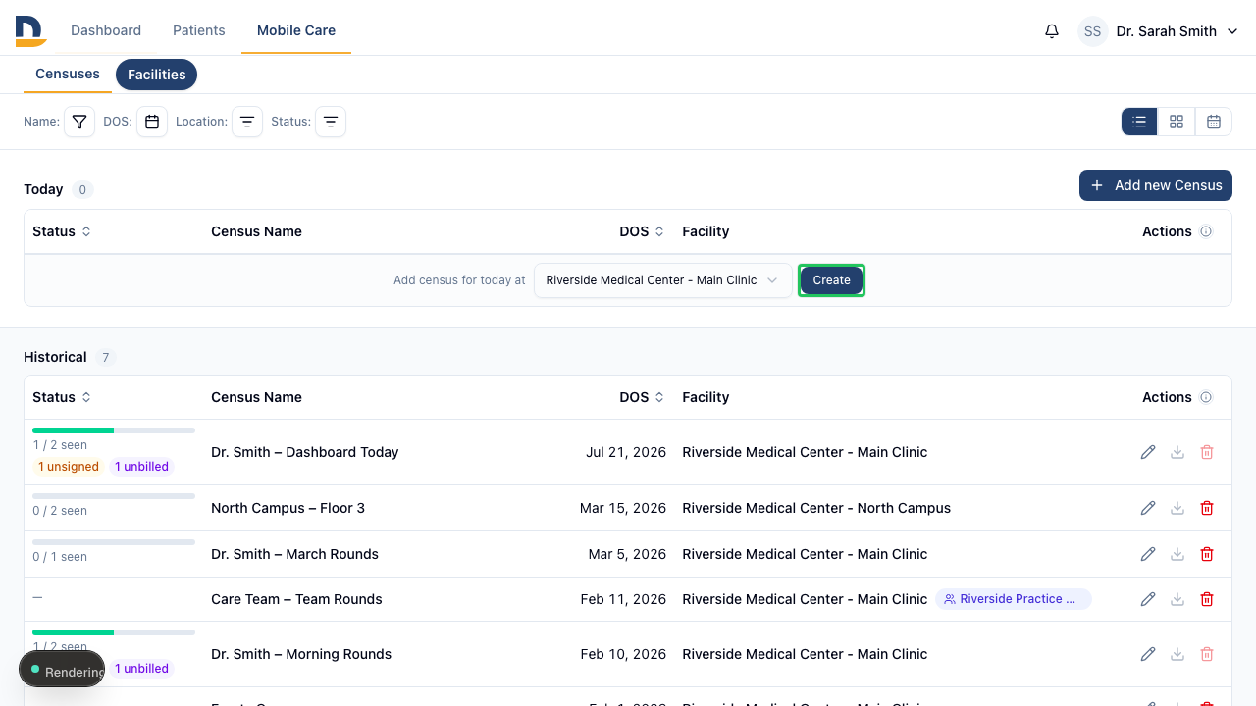
Task: Delete the North Campus – Floor 3 census
Action: click(1207, 508)
